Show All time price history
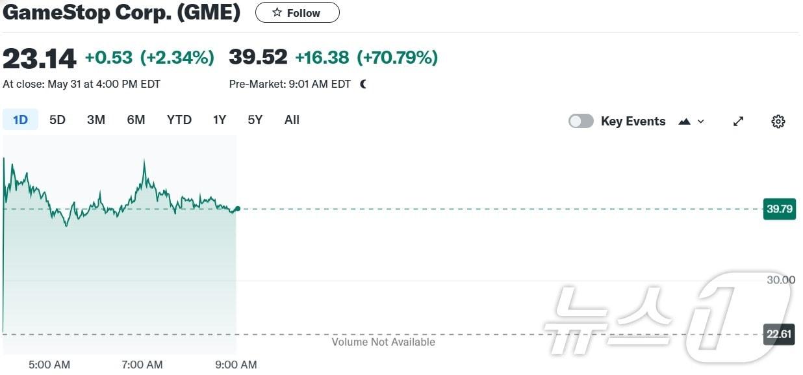 coord(292,120)
